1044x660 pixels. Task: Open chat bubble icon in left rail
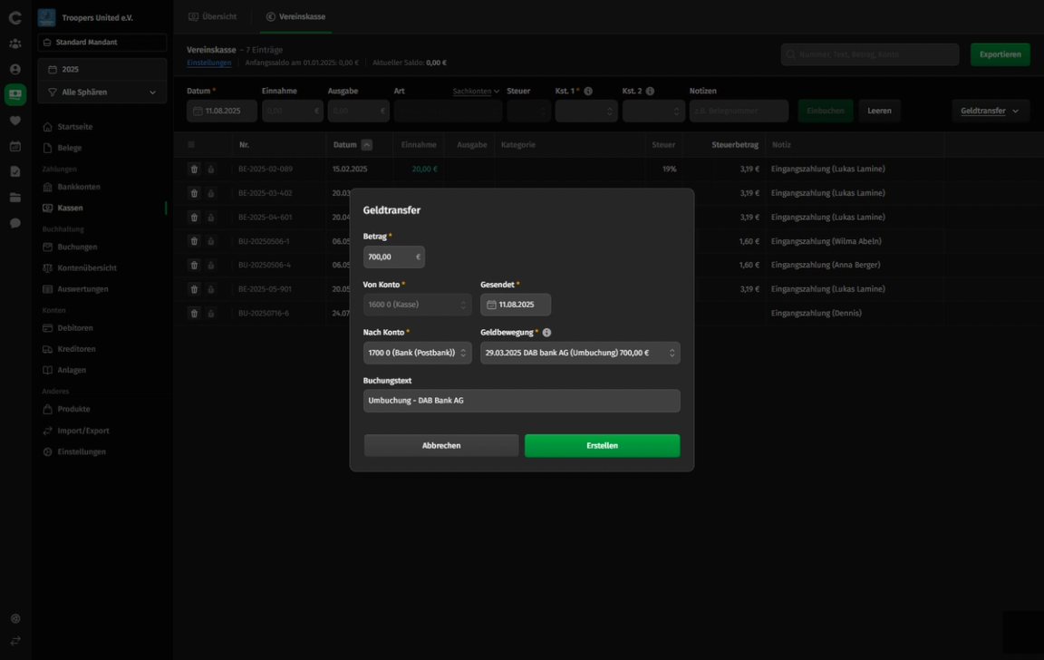point(15,223)
